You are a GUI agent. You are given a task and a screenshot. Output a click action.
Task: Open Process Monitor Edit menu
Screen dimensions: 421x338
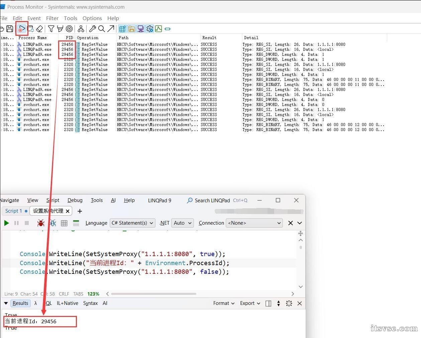point(17,18)
